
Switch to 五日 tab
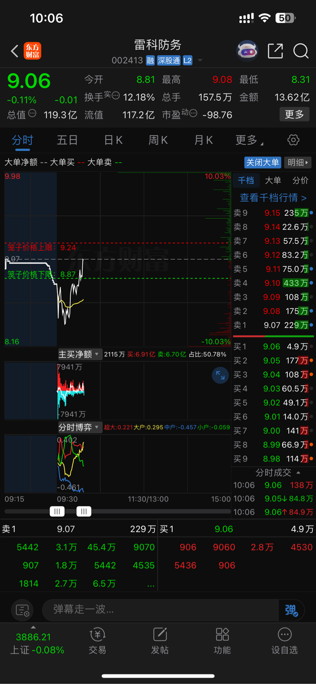67,140
